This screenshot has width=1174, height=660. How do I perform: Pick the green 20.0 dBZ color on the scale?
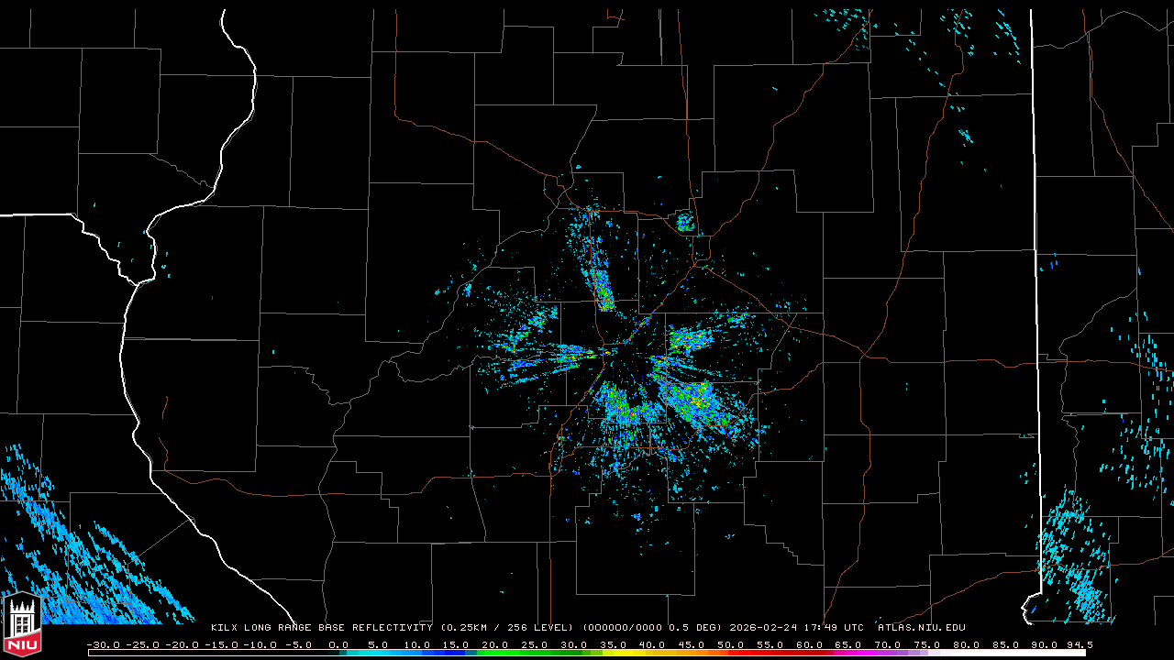coord(495,653)
